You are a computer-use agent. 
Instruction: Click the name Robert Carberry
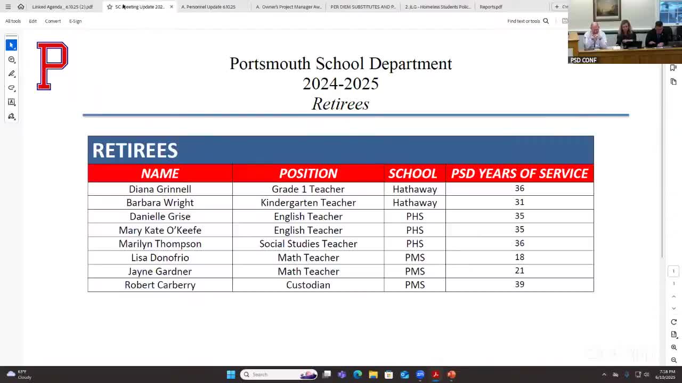pyautogui.click(x=160, y=285)
